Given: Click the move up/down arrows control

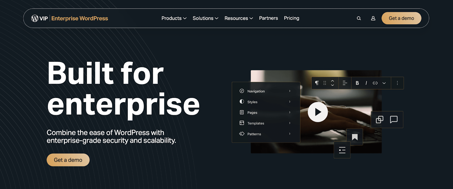Looking at the screenshot, I should click(x=332, y=83).
